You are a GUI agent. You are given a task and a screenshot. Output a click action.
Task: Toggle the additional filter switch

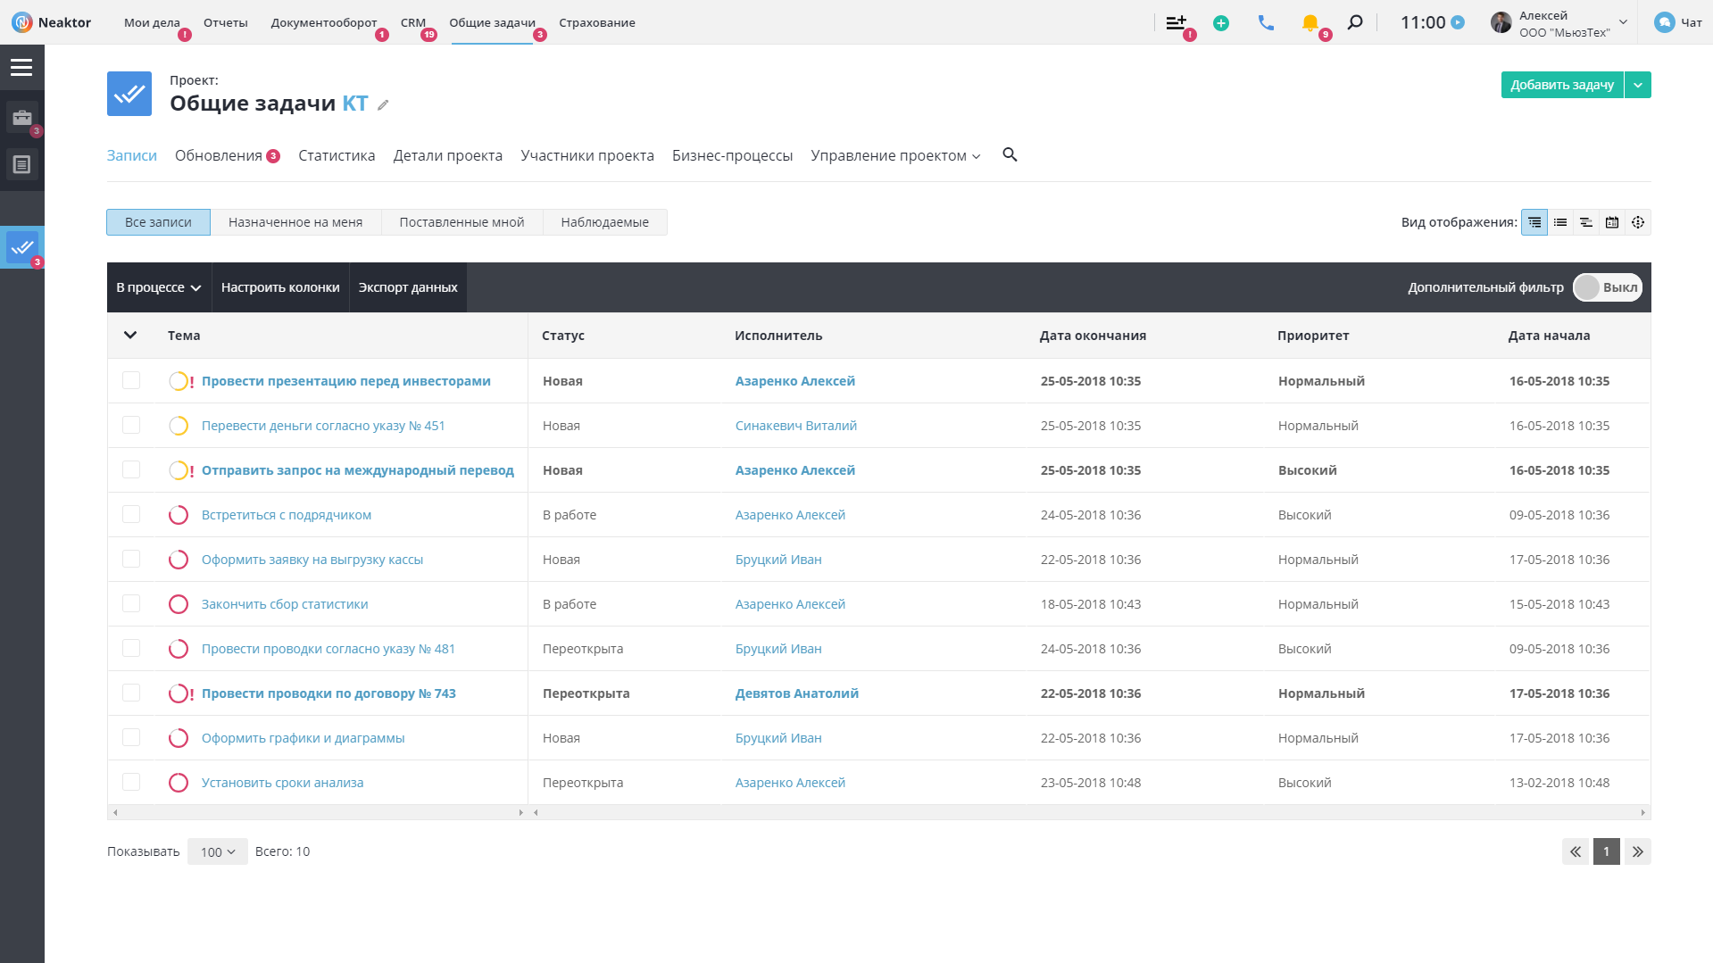click(x=1607, y=287)
